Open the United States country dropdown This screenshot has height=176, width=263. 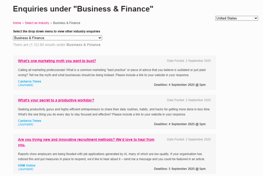236,18
